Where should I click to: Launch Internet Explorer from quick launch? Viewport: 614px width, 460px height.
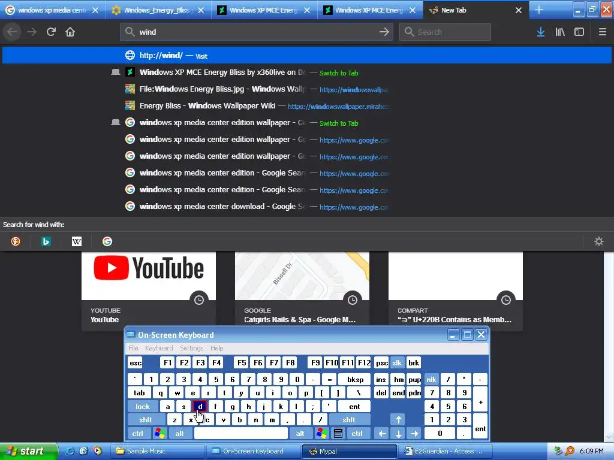[x=70, y=451]
